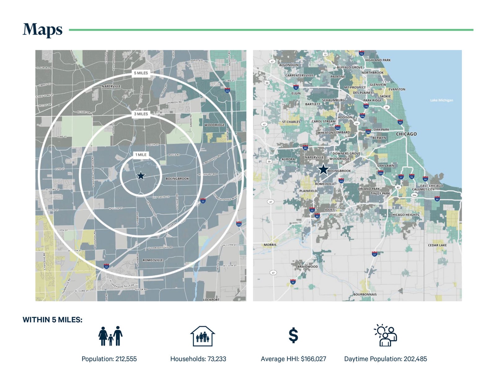Click the Average HHI: $166,027 text

293,359
